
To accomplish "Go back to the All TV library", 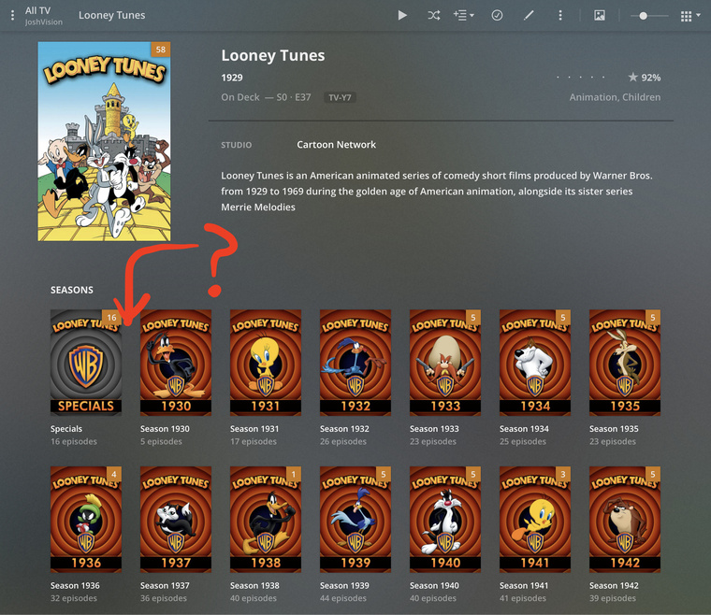I will [38, 10].
